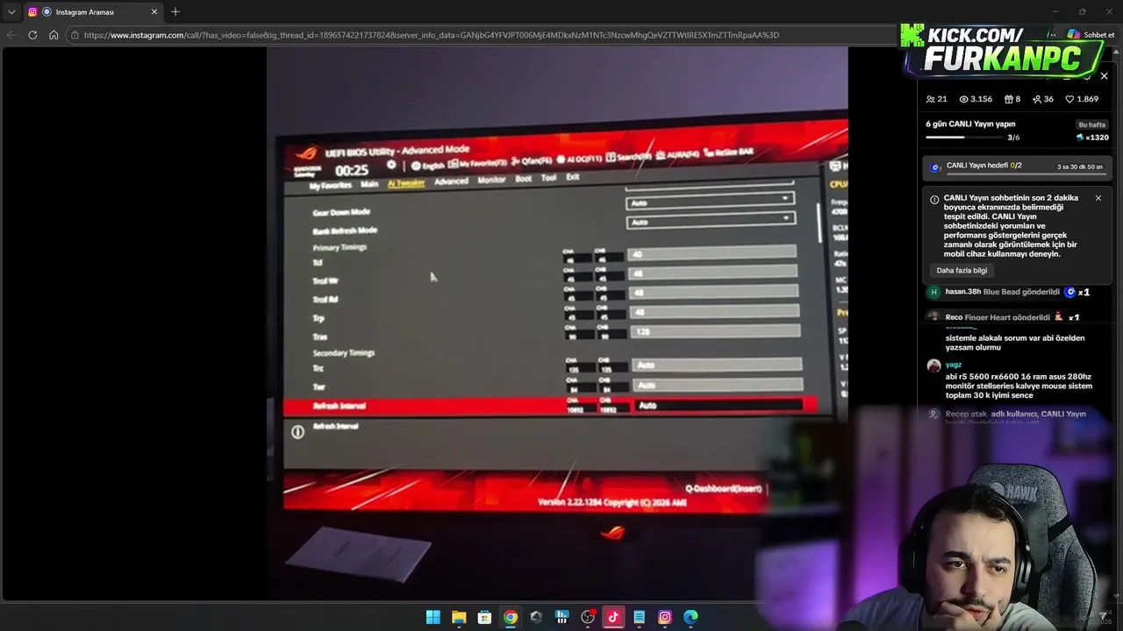Open the BIOS Monitor tab

(x=491, y=180)
